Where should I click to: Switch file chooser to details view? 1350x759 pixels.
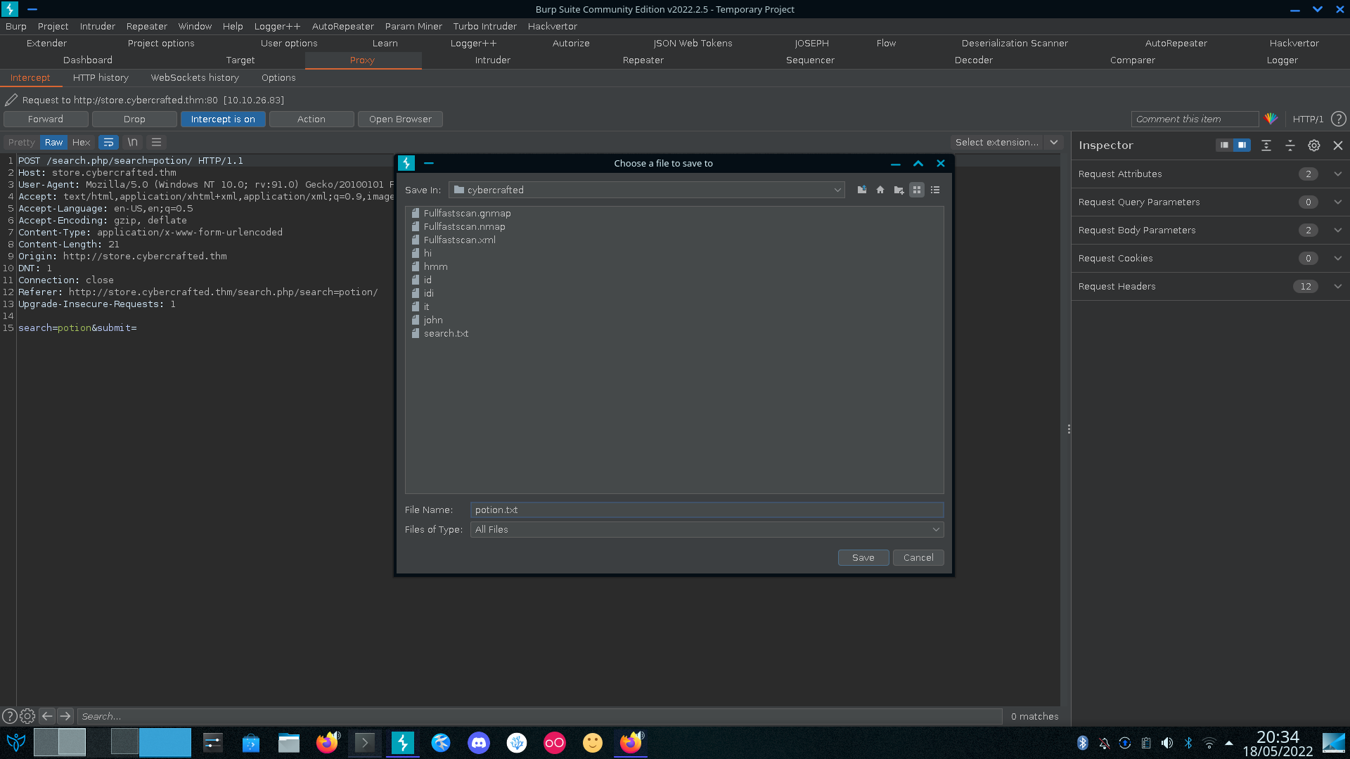coord(935,190)
